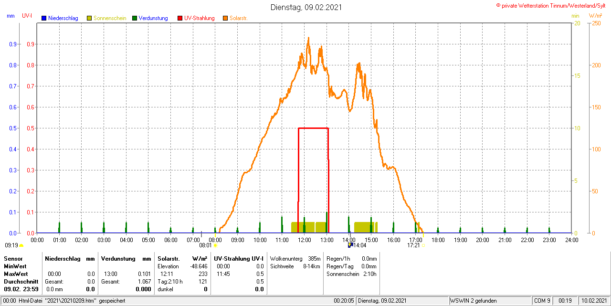The image size is (611, 306).
Task: Click the 250 tick on the right axis
Action: [x=596, y=23]
